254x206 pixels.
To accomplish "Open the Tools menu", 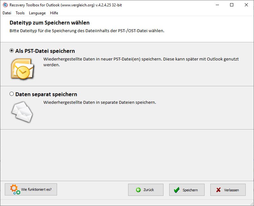I will (x=20, y=13).
